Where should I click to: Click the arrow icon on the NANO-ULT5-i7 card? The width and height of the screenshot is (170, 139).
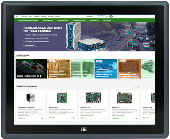click(136, 118)
